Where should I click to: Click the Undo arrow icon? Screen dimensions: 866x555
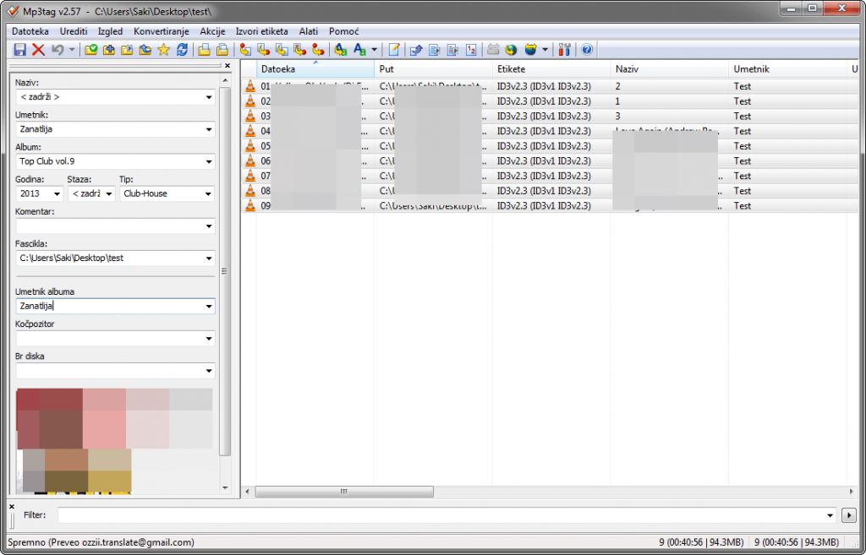pos(58,50)
